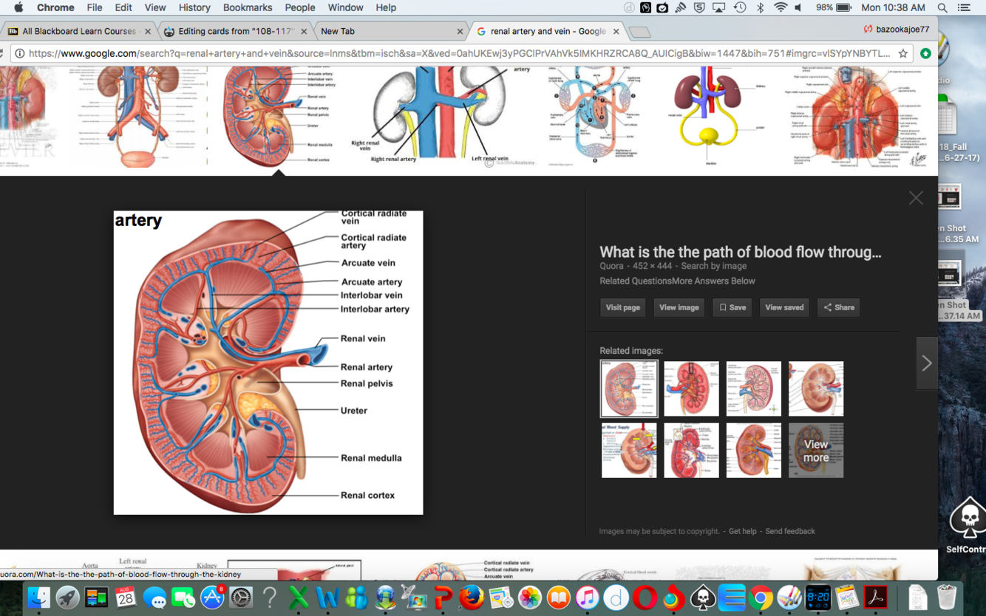The height and width of the screenshot is (616, 986).
Task: Open the Photos app in dock
Action: coord(529,597)
